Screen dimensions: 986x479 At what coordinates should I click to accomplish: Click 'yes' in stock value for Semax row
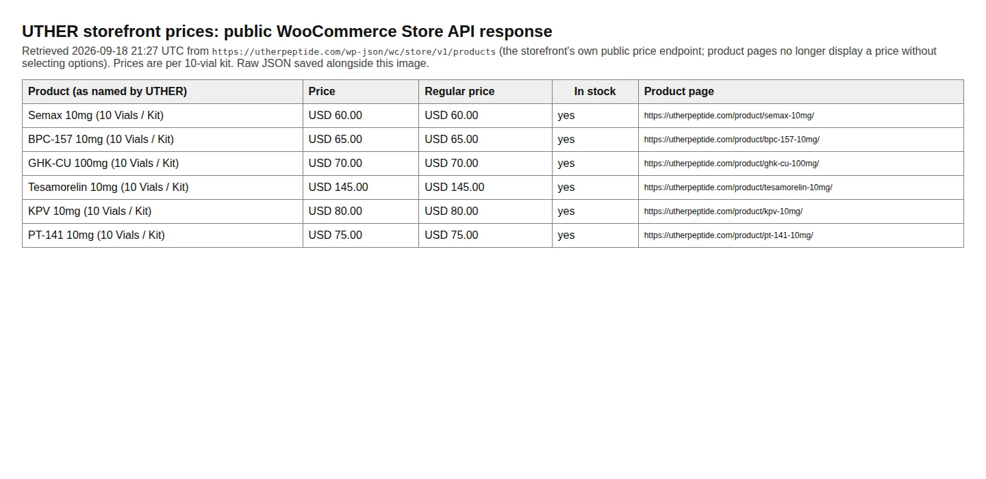(566, 116)
